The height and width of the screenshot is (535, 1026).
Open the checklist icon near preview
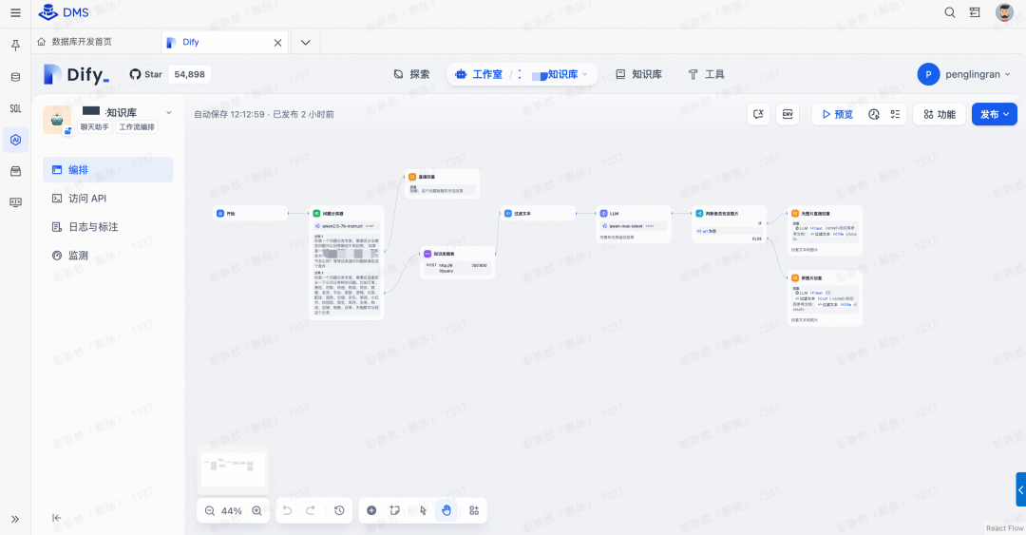click(895, 114)
